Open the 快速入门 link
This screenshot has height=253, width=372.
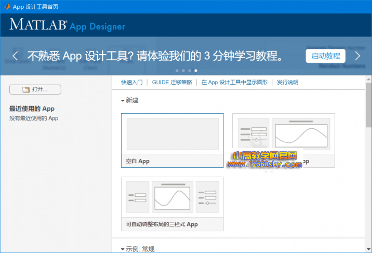[x=131, y=82]
